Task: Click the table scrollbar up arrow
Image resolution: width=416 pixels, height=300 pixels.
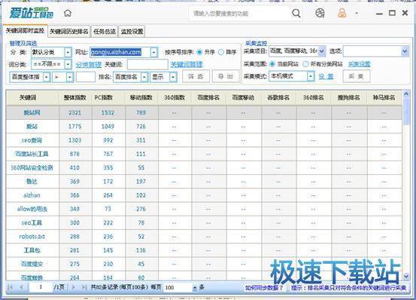Action: [x=406, y=94]
